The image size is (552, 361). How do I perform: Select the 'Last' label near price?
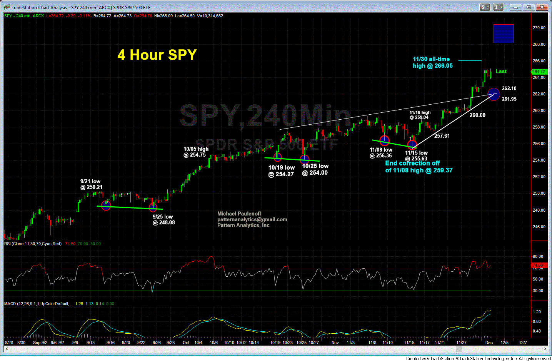tap(501, 71)
